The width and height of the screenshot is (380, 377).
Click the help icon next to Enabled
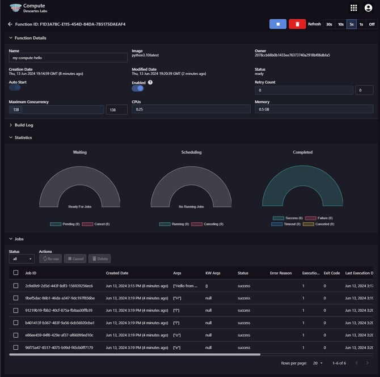pyautogui.click(x=150, y=82)
